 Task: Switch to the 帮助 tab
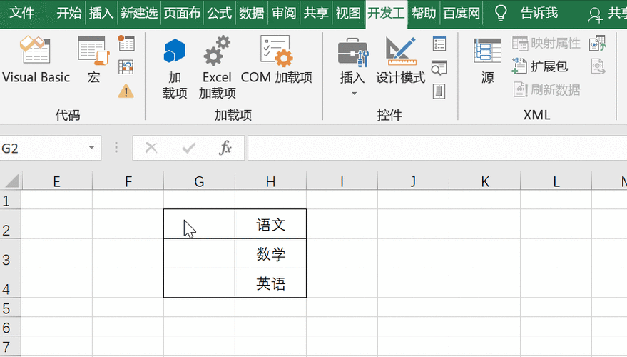click(x=424, y=13)
